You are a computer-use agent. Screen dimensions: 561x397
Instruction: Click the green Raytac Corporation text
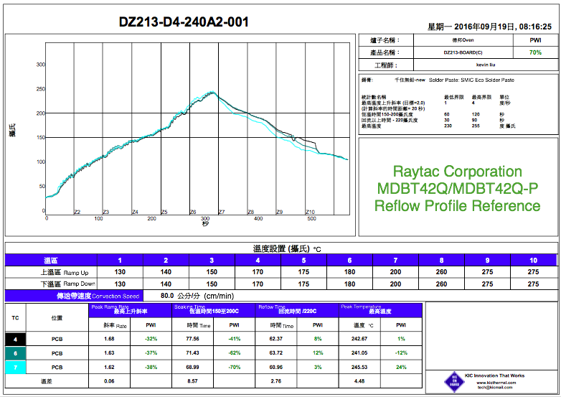click(457, 171)
